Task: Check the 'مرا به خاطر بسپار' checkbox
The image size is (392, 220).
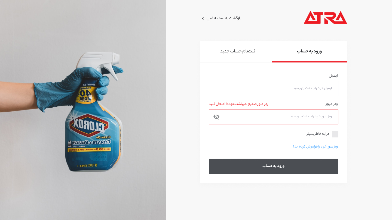Action: (335, 134)
